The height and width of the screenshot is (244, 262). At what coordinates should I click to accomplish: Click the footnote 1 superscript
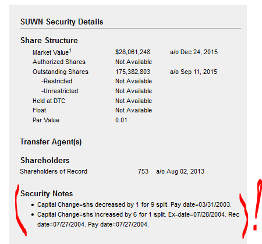(x=70, y=51)
